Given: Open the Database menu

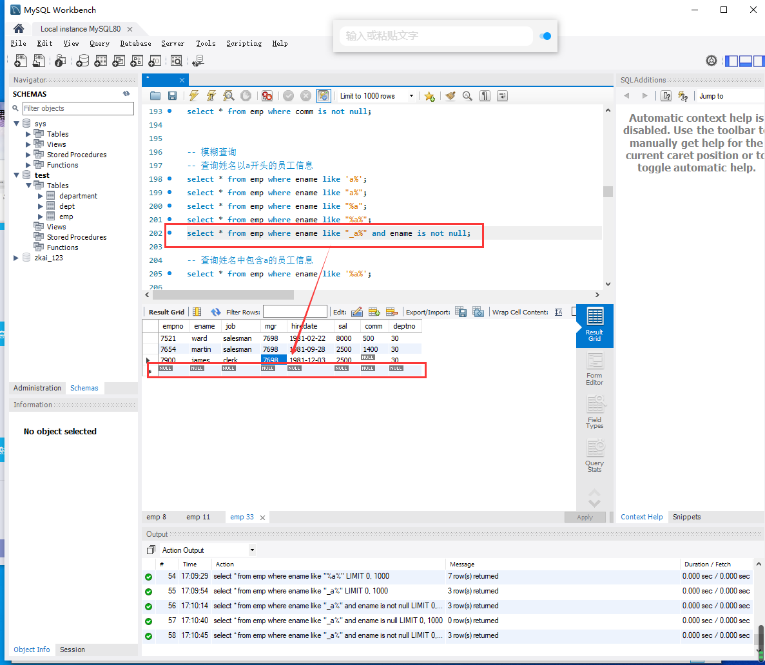Looking at the screenshot, I should coord(135,43).
